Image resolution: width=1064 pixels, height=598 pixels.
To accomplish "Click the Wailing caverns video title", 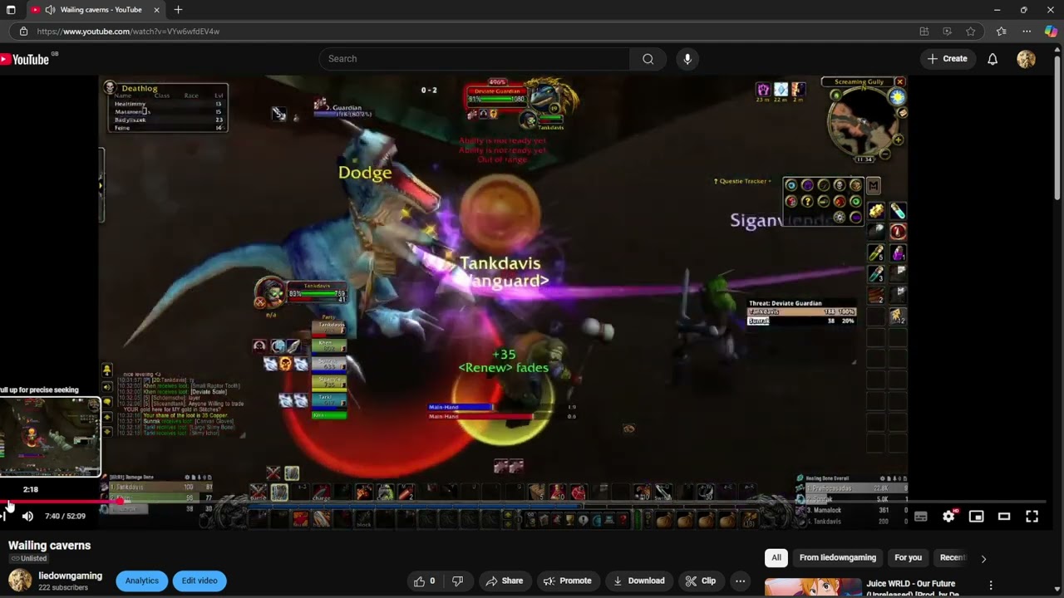I will 49,546.
